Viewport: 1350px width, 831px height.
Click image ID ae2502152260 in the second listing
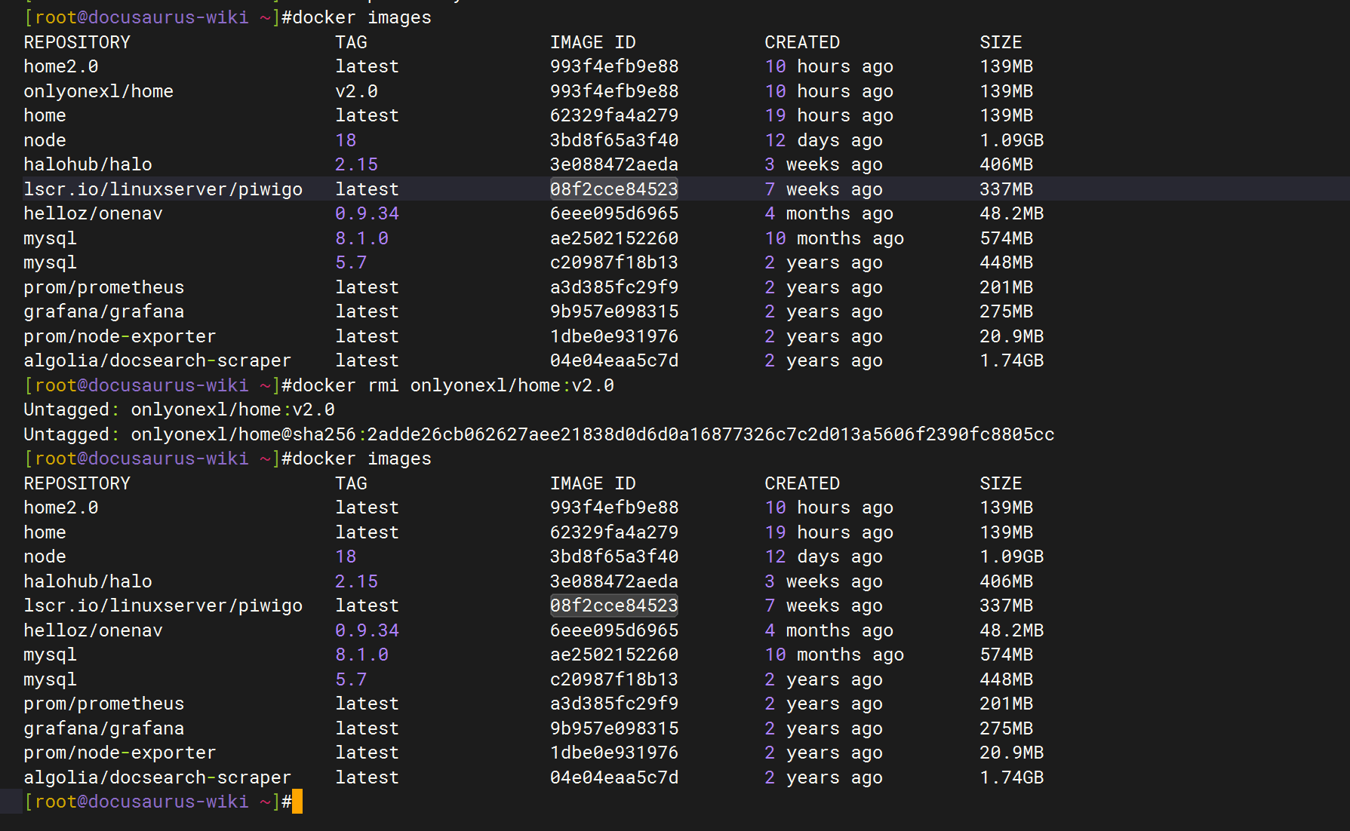click(614, 655)
